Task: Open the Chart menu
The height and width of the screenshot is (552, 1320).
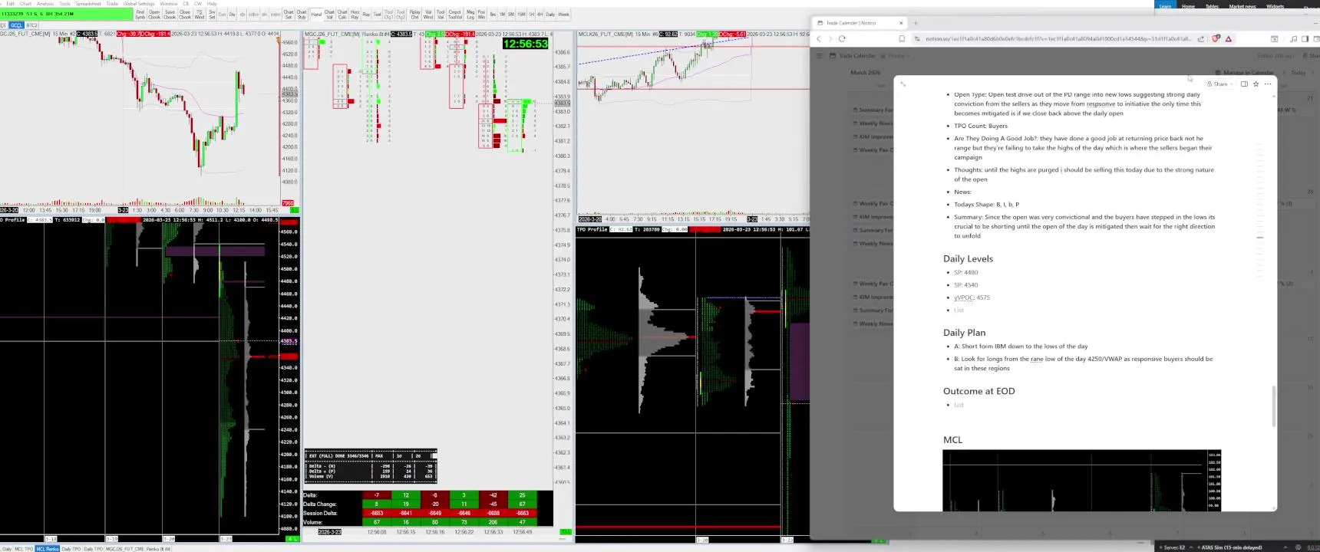Action: tap(25, 4)
